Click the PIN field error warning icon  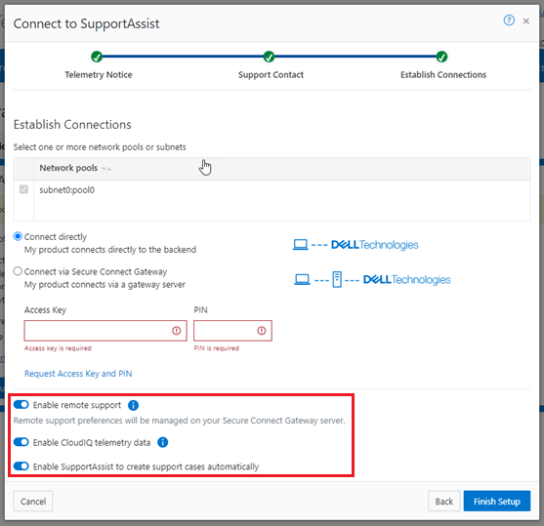click(x=262, y=331)
